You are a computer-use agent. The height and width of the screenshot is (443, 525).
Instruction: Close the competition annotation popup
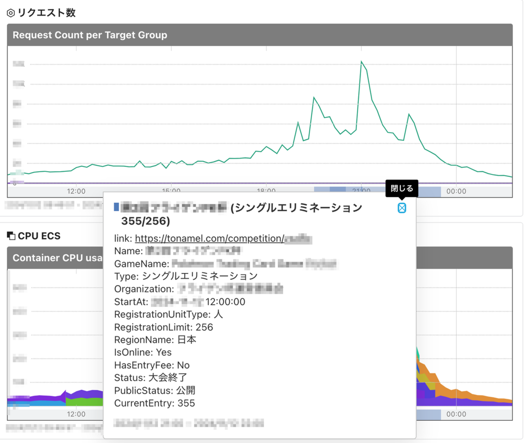(401, 208)
